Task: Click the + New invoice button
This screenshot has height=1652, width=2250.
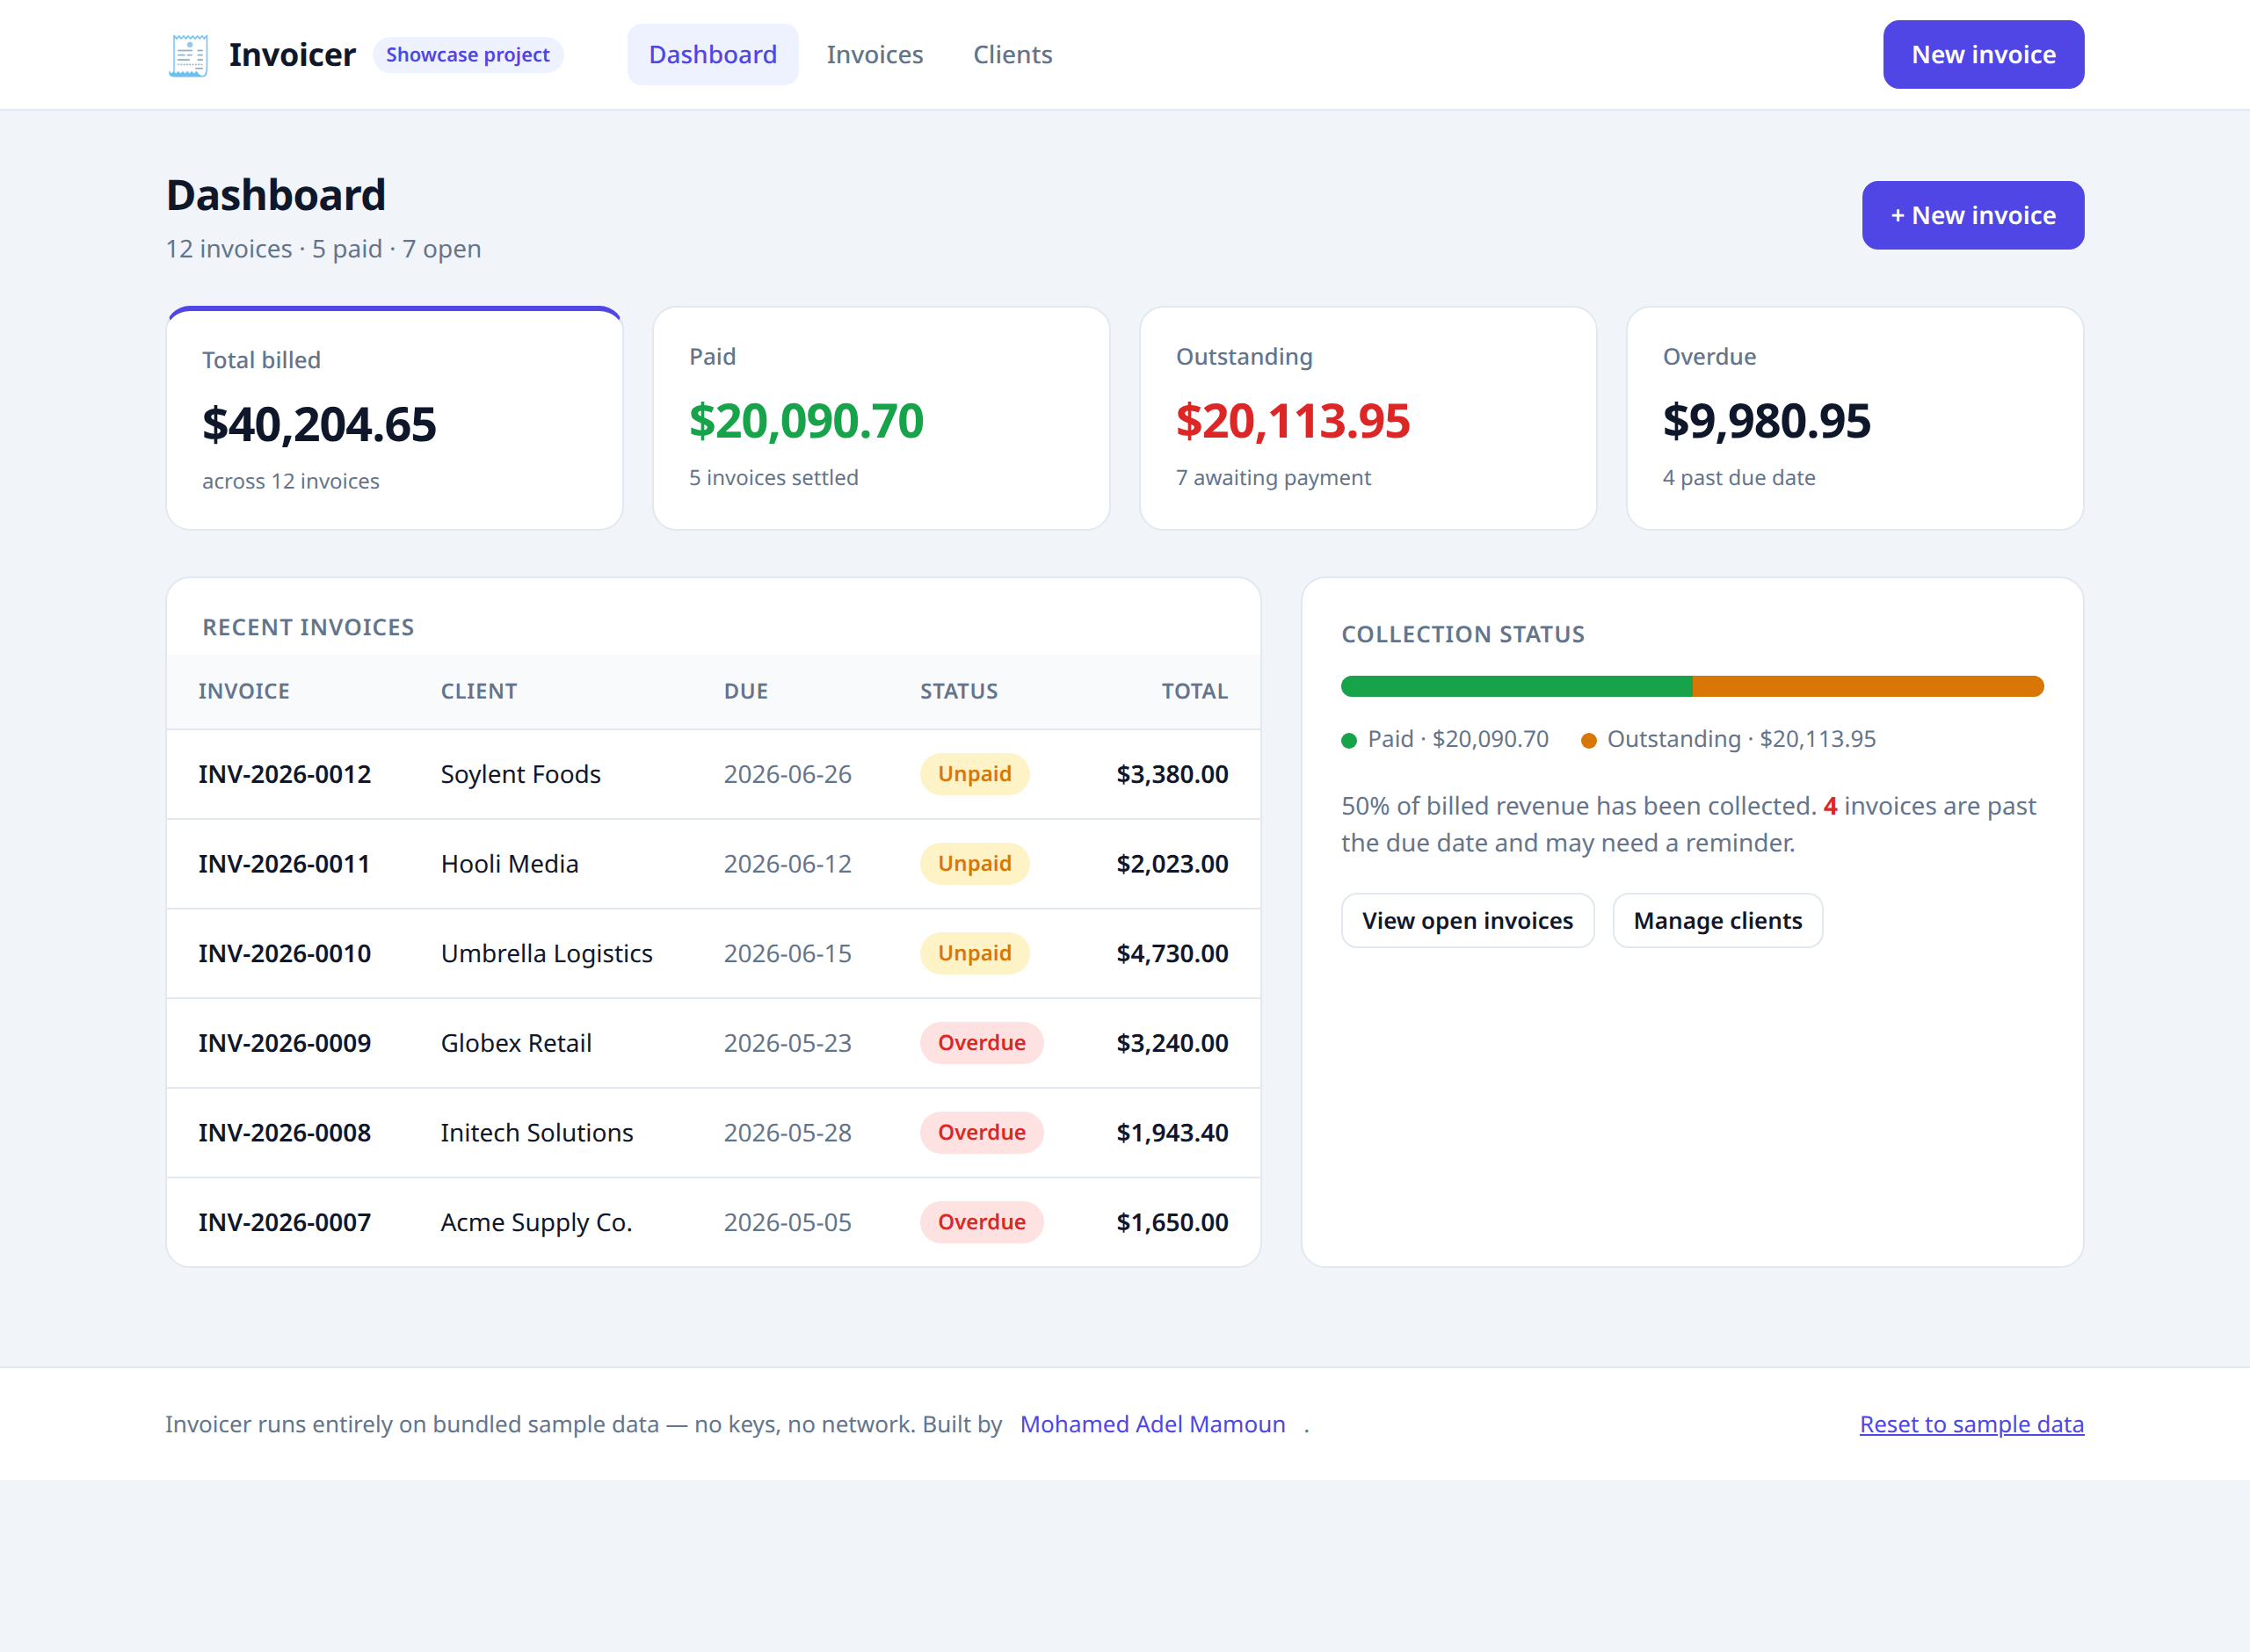Action: tap(1972, 215)
